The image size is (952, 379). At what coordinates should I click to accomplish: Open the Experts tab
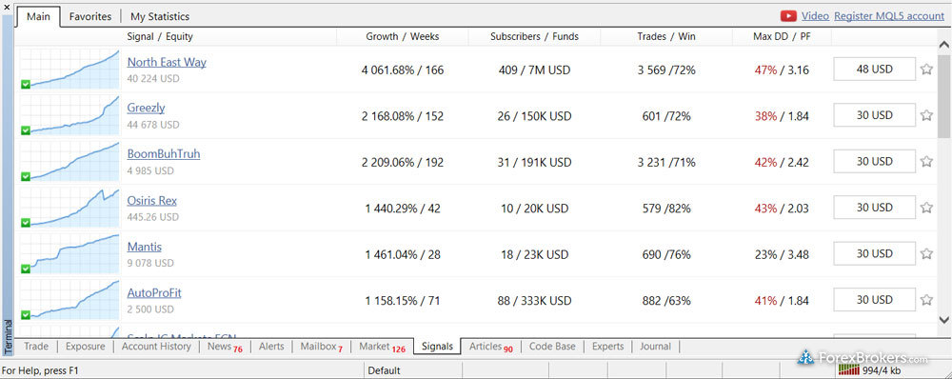click(x=607, y=347)
